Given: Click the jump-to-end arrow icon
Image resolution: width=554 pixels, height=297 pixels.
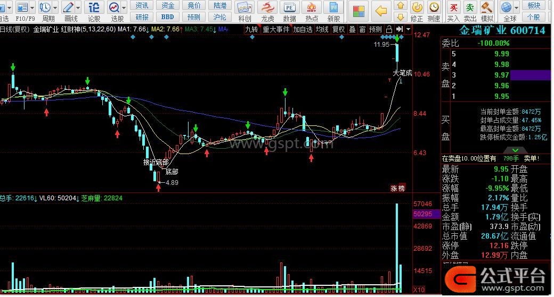Looking at the screenshot, I should coord(399,29).
